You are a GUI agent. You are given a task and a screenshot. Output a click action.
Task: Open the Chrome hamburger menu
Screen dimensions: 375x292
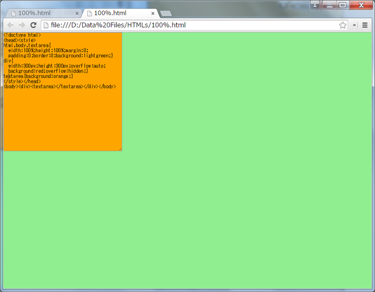coord(364,25)
